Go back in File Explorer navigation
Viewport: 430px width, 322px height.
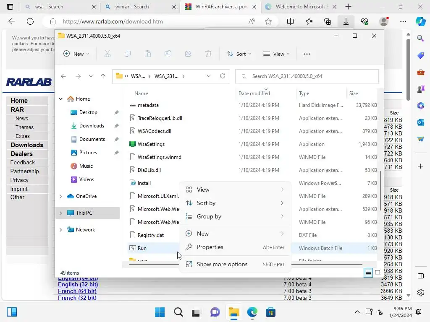point(63,76)
